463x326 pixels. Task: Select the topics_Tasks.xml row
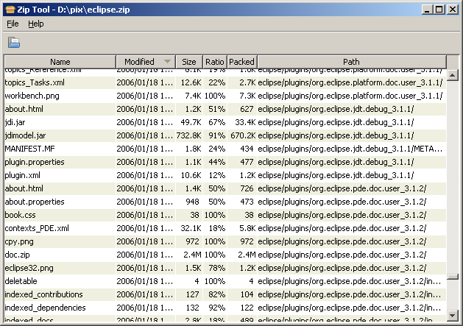(x=225, y=82)
